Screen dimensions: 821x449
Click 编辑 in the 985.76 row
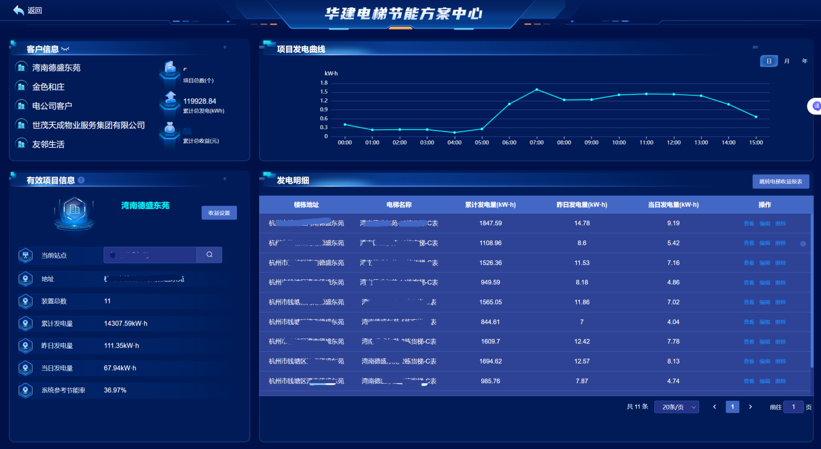(x=764, y=381)
